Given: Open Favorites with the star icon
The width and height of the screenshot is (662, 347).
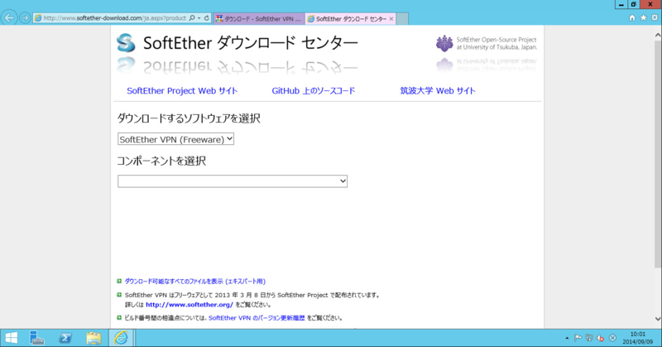Looking at the screenshot, I should (643, 17).
